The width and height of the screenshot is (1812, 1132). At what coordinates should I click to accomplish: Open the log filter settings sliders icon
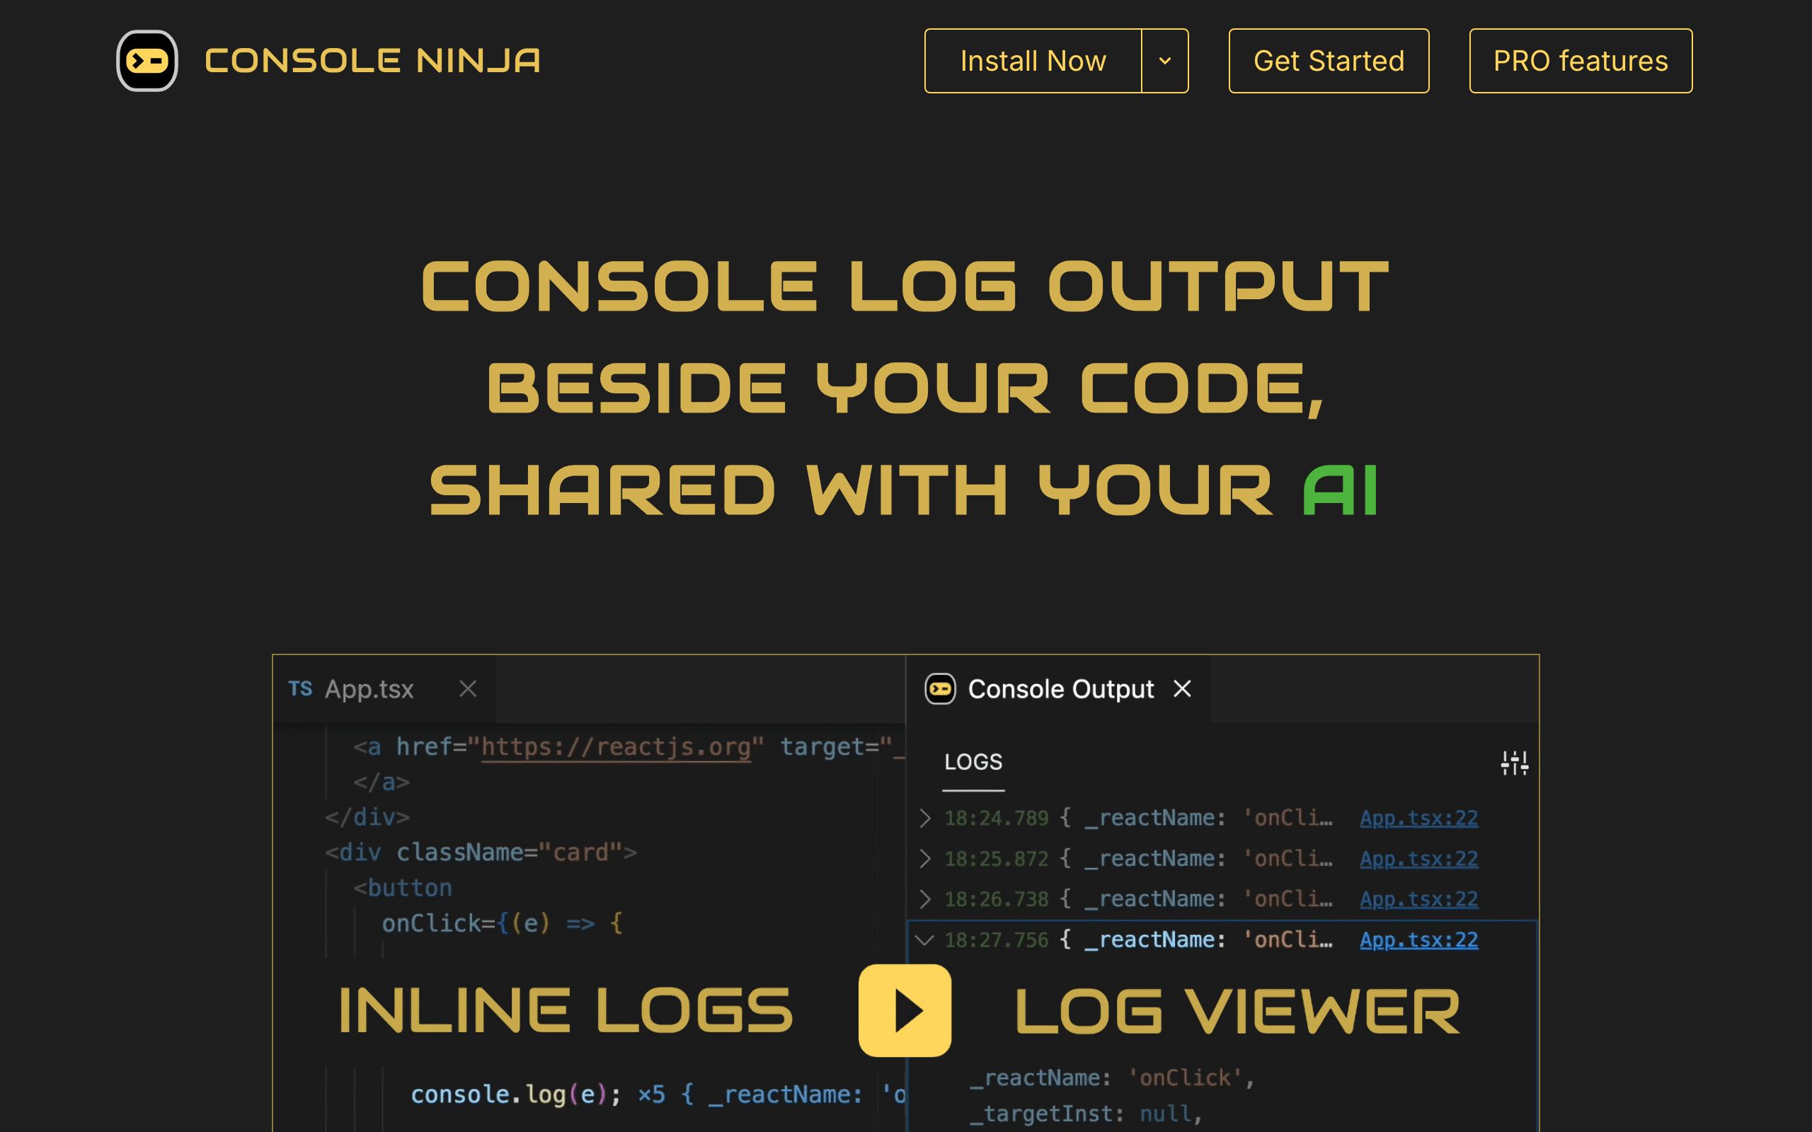coord(1515,763)
